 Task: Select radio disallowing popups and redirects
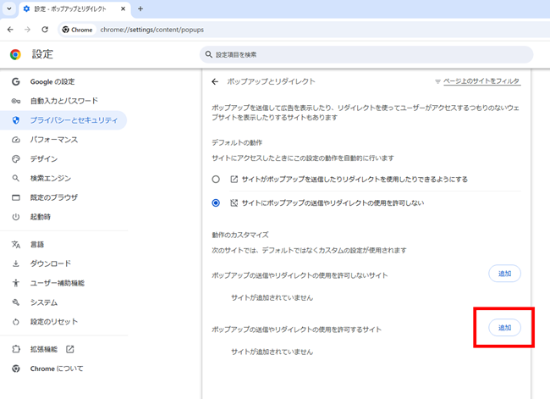pos(216,203)
